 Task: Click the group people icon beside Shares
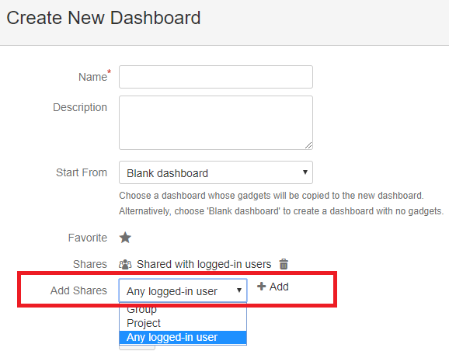click(125, 264)
